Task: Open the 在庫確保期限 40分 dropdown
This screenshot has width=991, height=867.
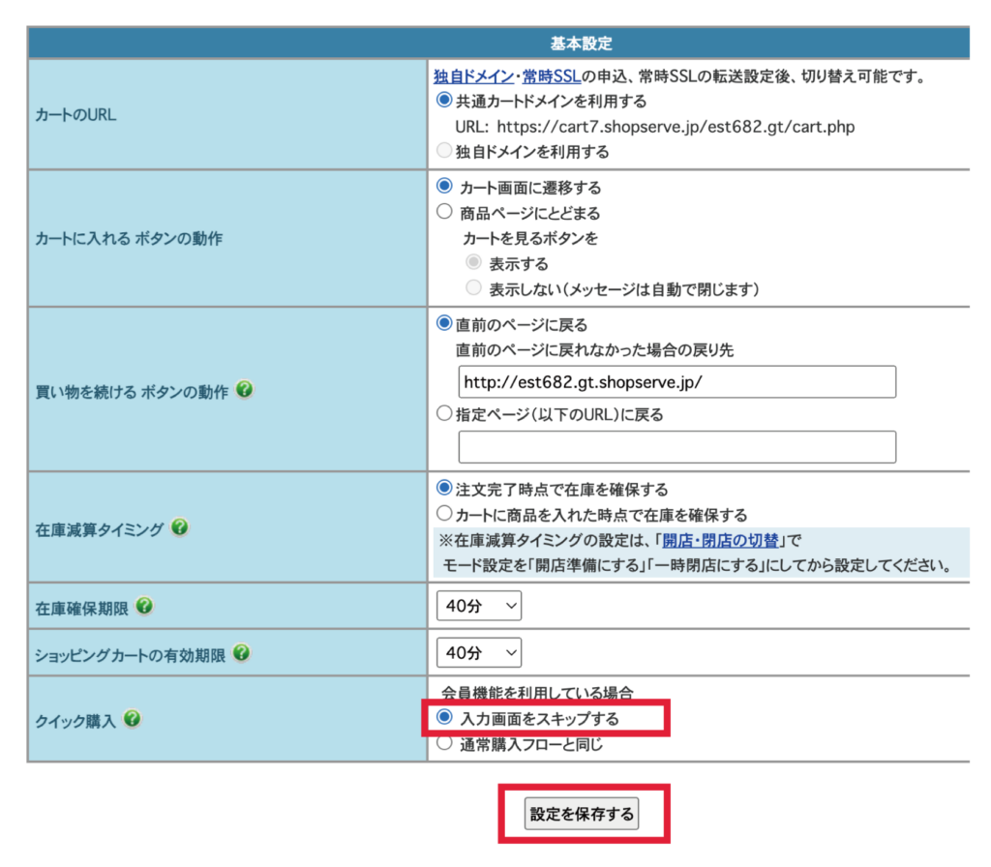Action: pyautogui.click(x=479, y=607)
